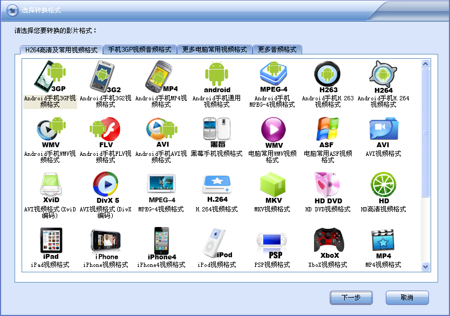Viewport: 450px width, 316px height.
Task: Click the 取消 cancel button
Action: 407,298
